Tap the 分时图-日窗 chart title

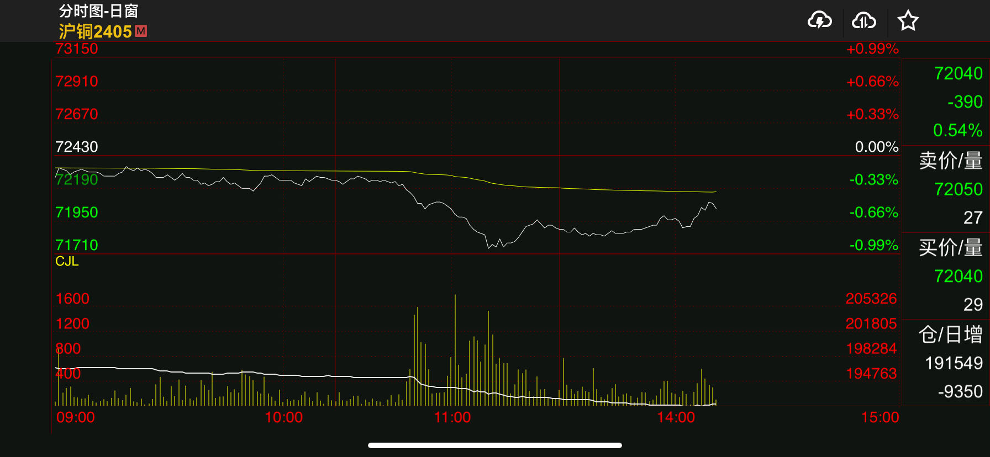pos(98,10)
